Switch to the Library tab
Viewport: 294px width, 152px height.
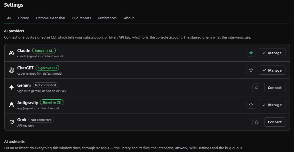point(23,18)
